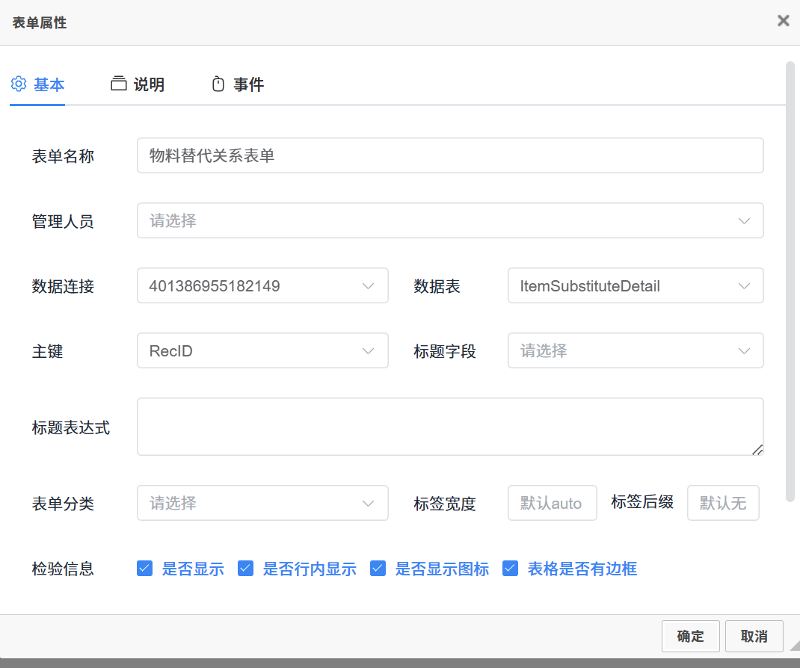
Task: Click the 确定 button
Action: pyautogui.click(x=690, y=636)
